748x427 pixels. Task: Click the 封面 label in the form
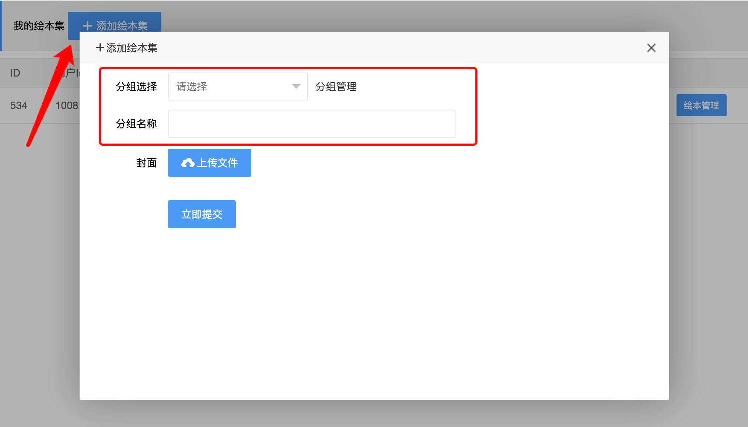pyautogui.click(x=146, y=162)
